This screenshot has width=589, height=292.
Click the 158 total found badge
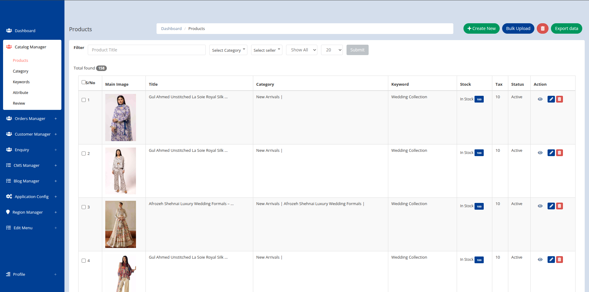[x=101, y=68]
